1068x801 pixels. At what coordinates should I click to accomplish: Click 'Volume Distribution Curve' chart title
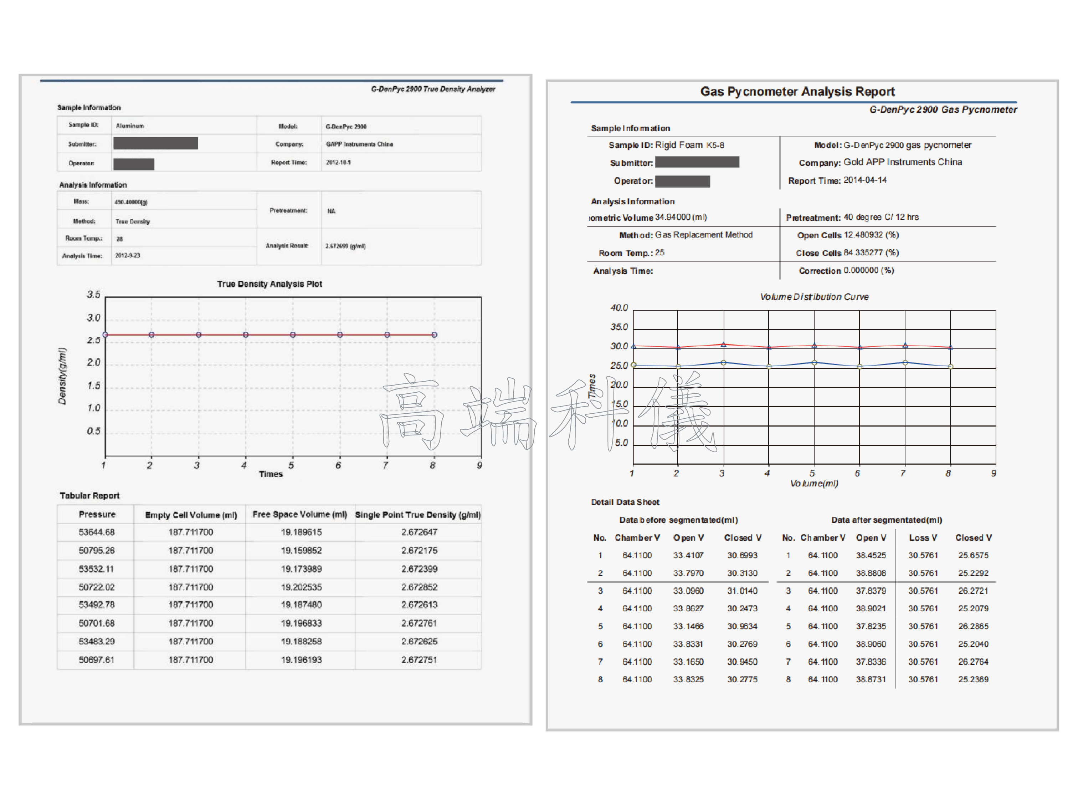(x=814, y=297)
